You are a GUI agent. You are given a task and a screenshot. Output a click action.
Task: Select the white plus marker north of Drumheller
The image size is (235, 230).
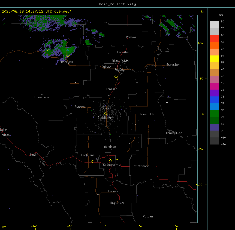pyautogui.click(x=167, y=102)
